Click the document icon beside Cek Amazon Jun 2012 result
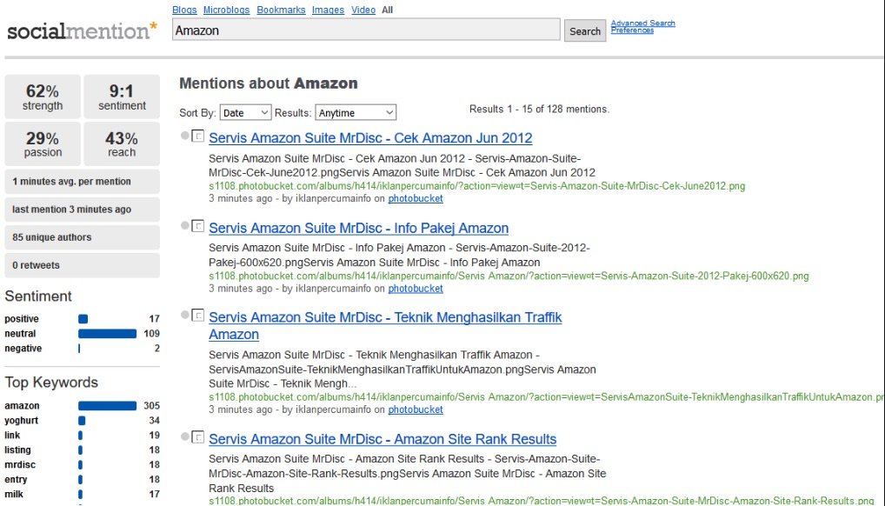 (197, 136)
